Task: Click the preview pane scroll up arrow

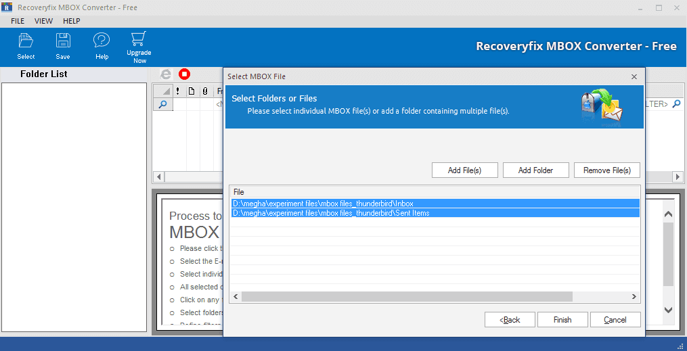Action: tap(668, 214)
